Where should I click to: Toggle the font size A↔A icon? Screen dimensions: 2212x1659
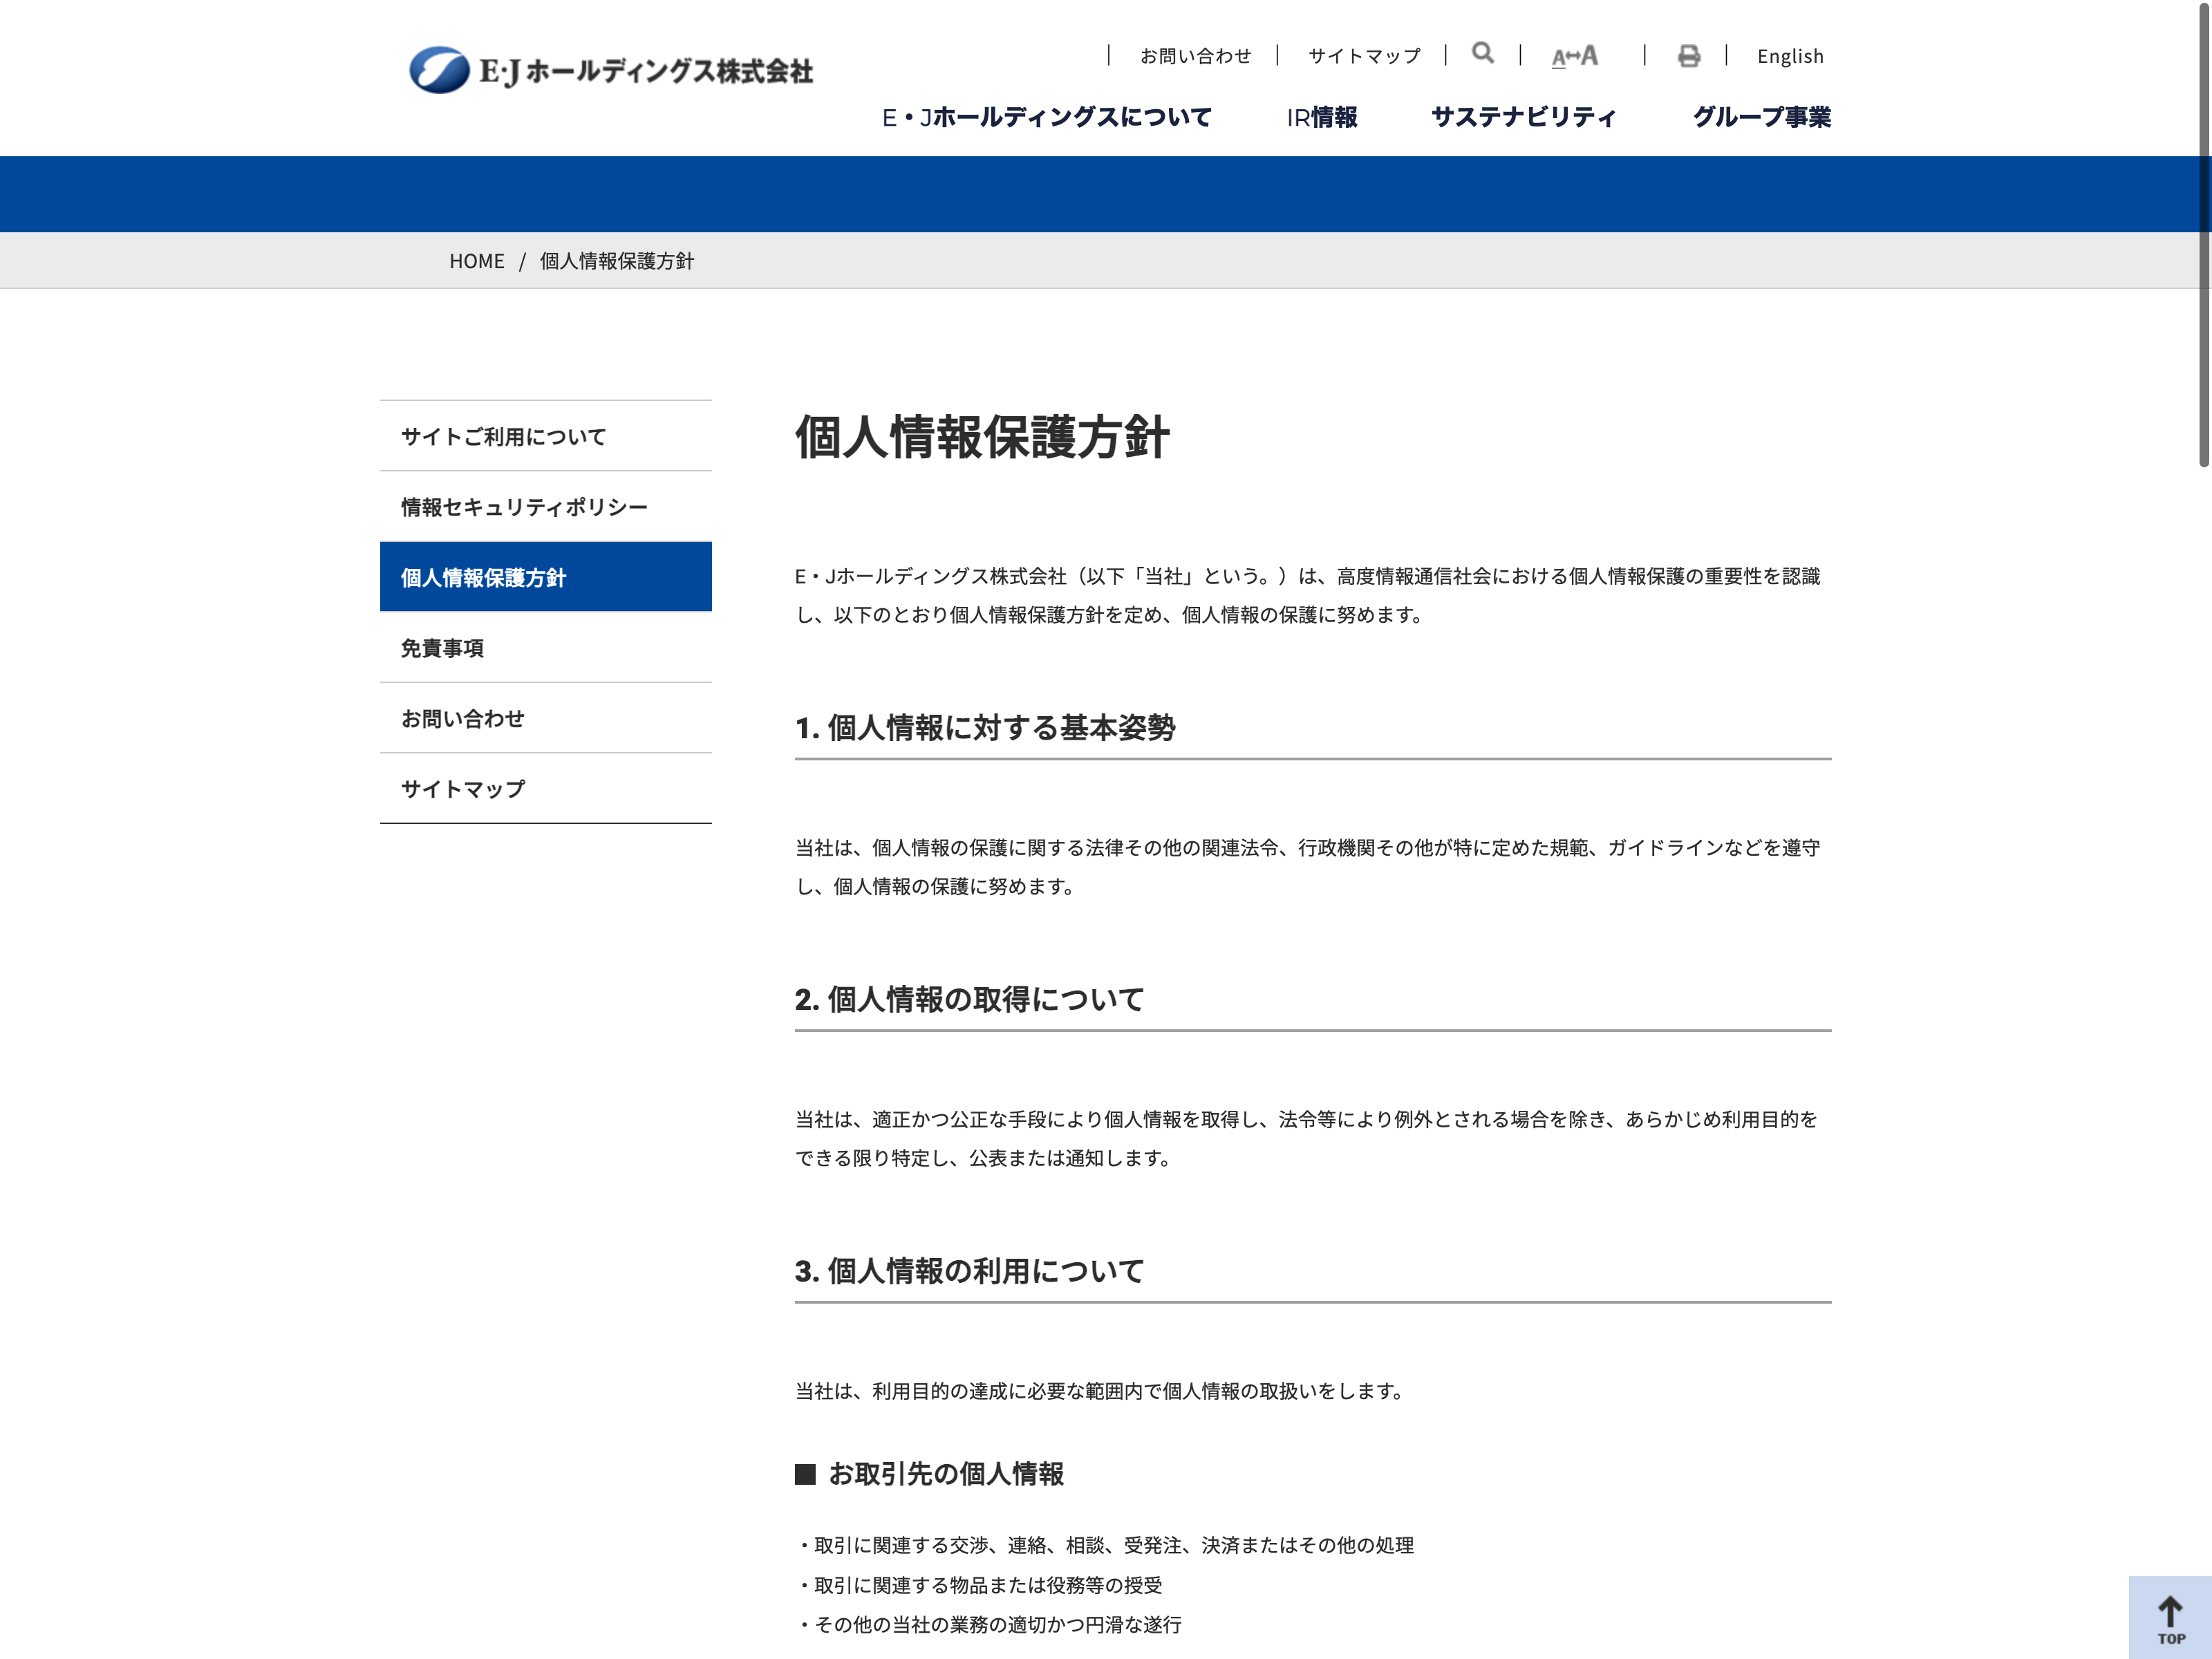click(x=1574, y=57)
